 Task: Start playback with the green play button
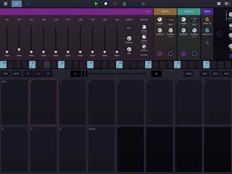click(96, 3)
